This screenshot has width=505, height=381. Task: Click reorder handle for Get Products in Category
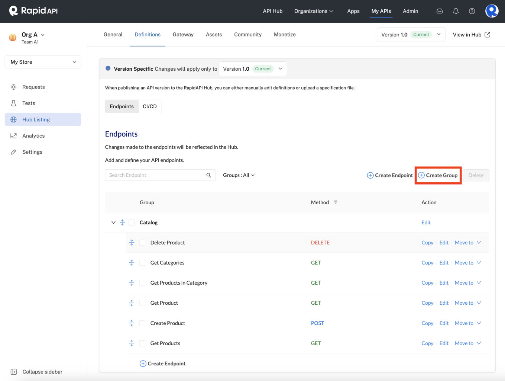coord(132,283)
